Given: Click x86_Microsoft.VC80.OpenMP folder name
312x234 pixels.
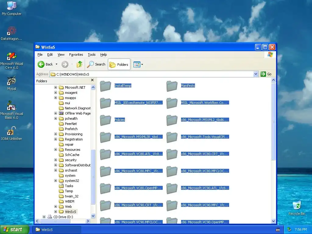Looking at the screenshot, I should (x=139, y=188).
